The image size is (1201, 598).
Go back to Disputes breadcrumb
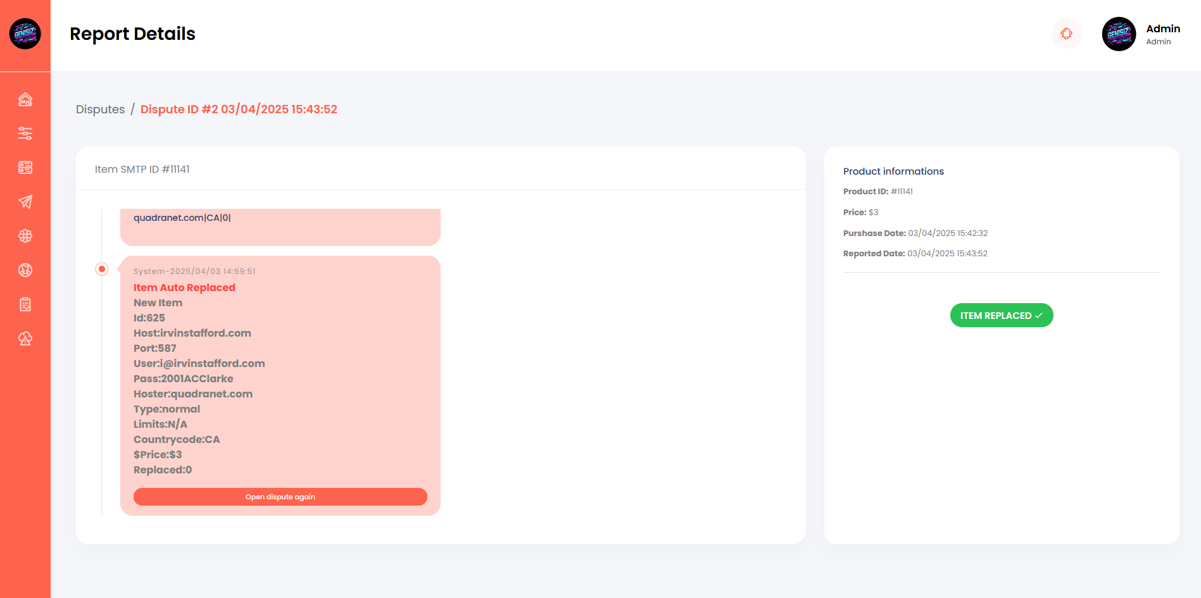point(100,109)
